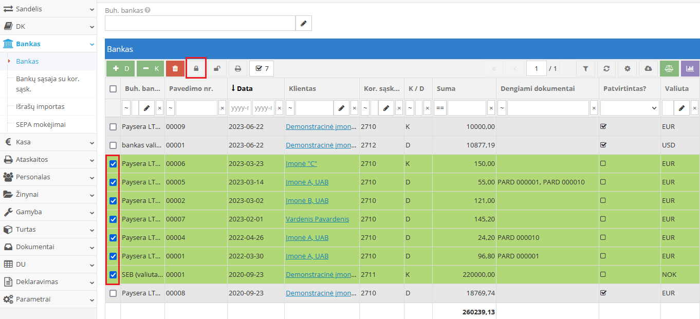Viewport: 700px width, 319px height.
Task: Click the unlock icon in the toolbar
Action: pyautogui.click(x=217, y=68)
